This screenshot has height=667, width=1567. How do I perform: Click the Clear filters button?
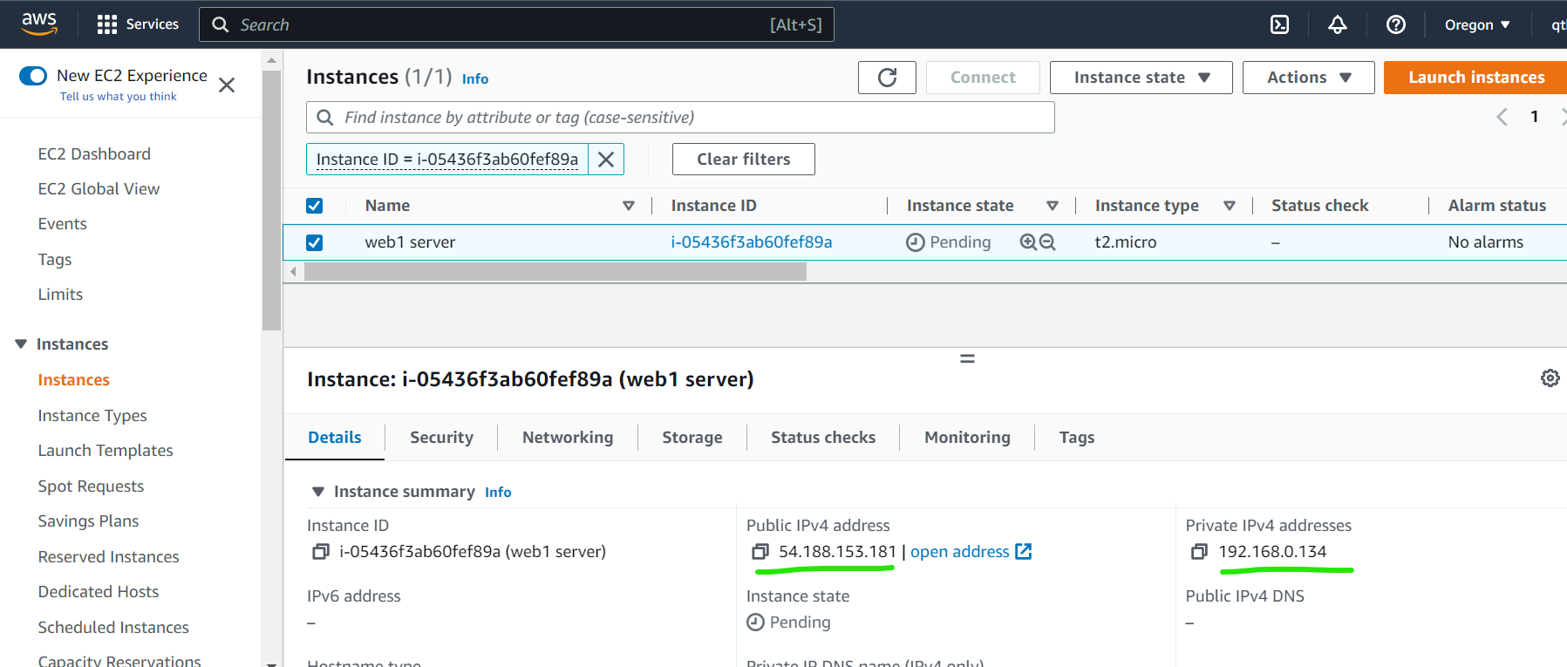click(x=744, y=160)
